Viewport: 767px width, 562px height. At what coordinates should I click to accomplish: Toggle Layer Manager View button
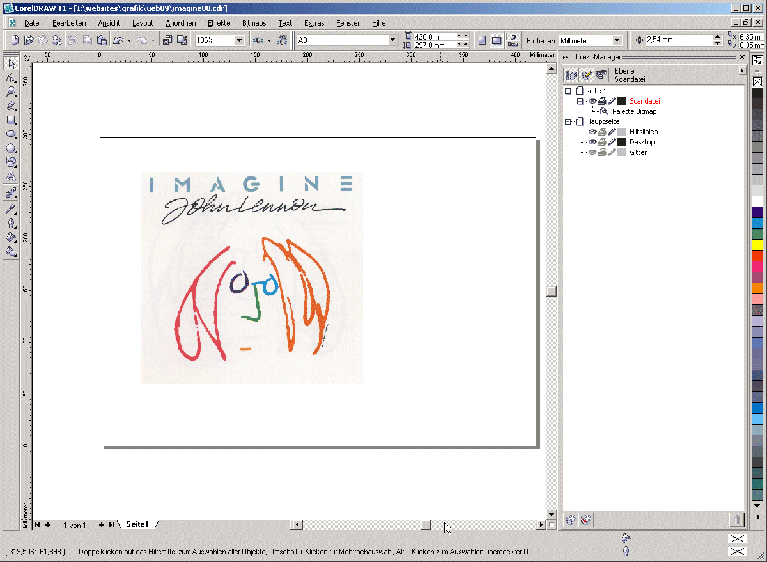[601, 75]
